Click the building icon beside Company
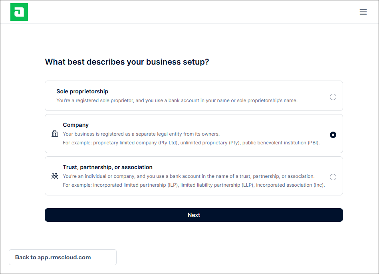This screenshot has width=379, height=274. [55, 134]
